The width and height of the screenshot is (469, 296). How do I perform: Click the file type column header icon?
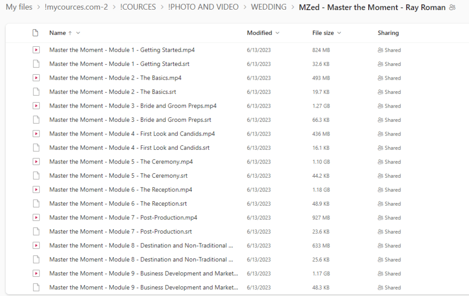[35, 33]
